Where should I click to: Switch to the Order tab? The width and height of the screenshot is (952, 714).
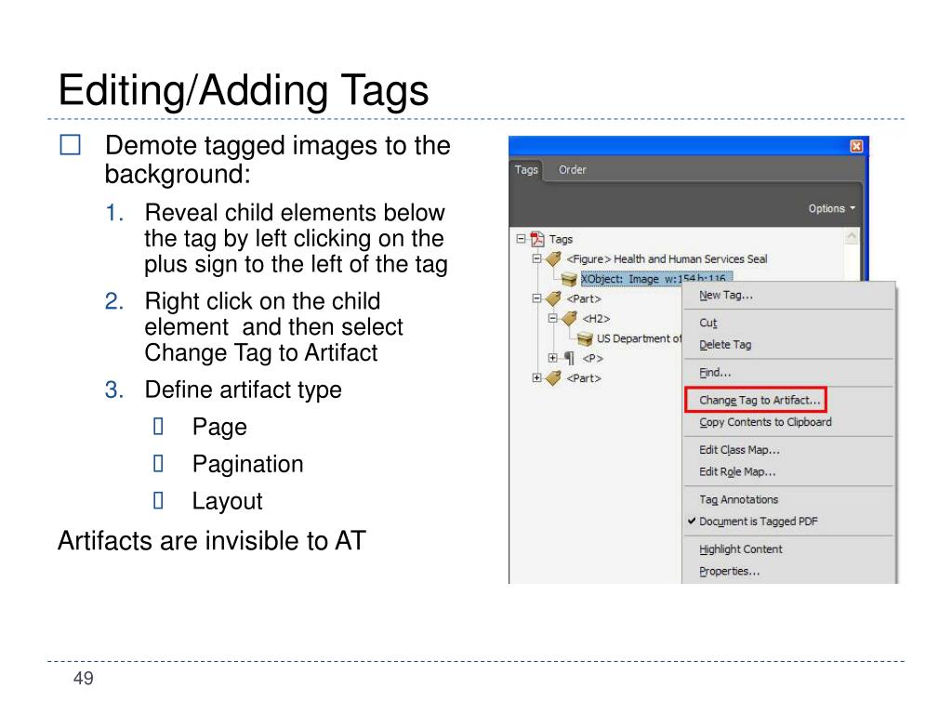pyautogui.click(x=572, y=169)
